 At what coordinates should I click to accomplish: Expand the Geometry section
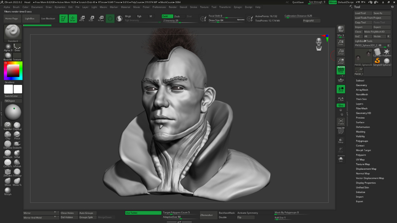(361, 85)
